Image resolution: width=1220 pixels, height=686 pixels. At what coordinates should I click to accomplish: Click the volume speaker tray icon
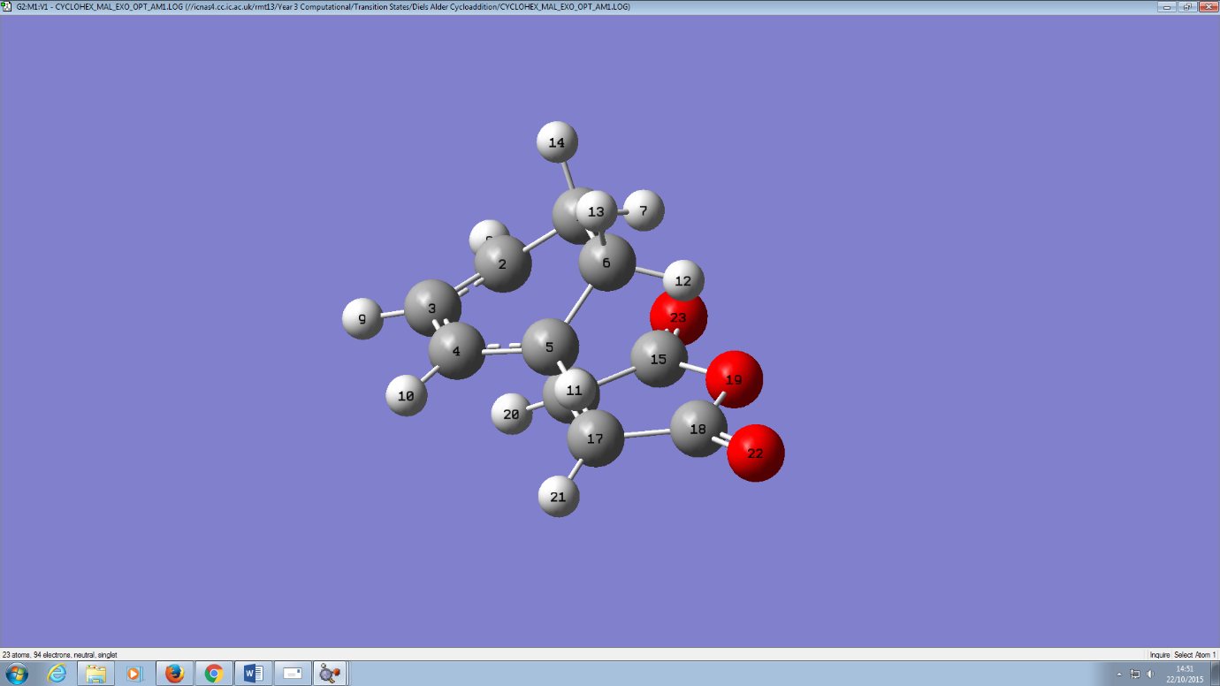coord(1150,674)
